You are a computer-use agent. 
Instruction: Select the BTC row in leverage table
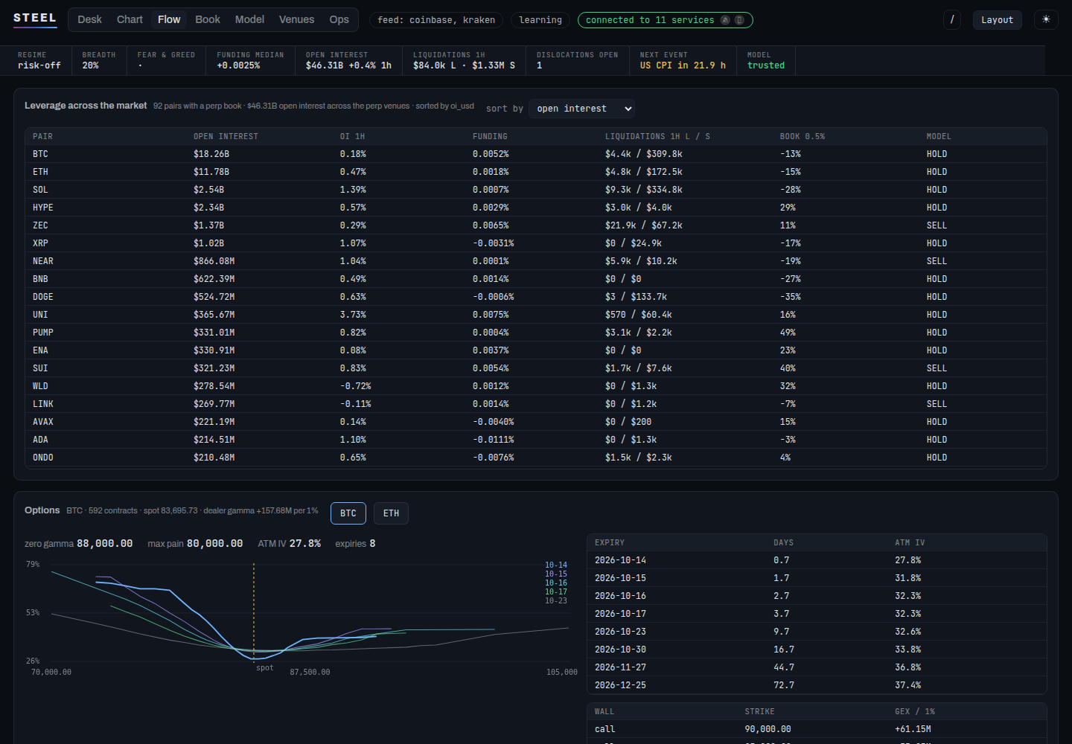[536, 154]
